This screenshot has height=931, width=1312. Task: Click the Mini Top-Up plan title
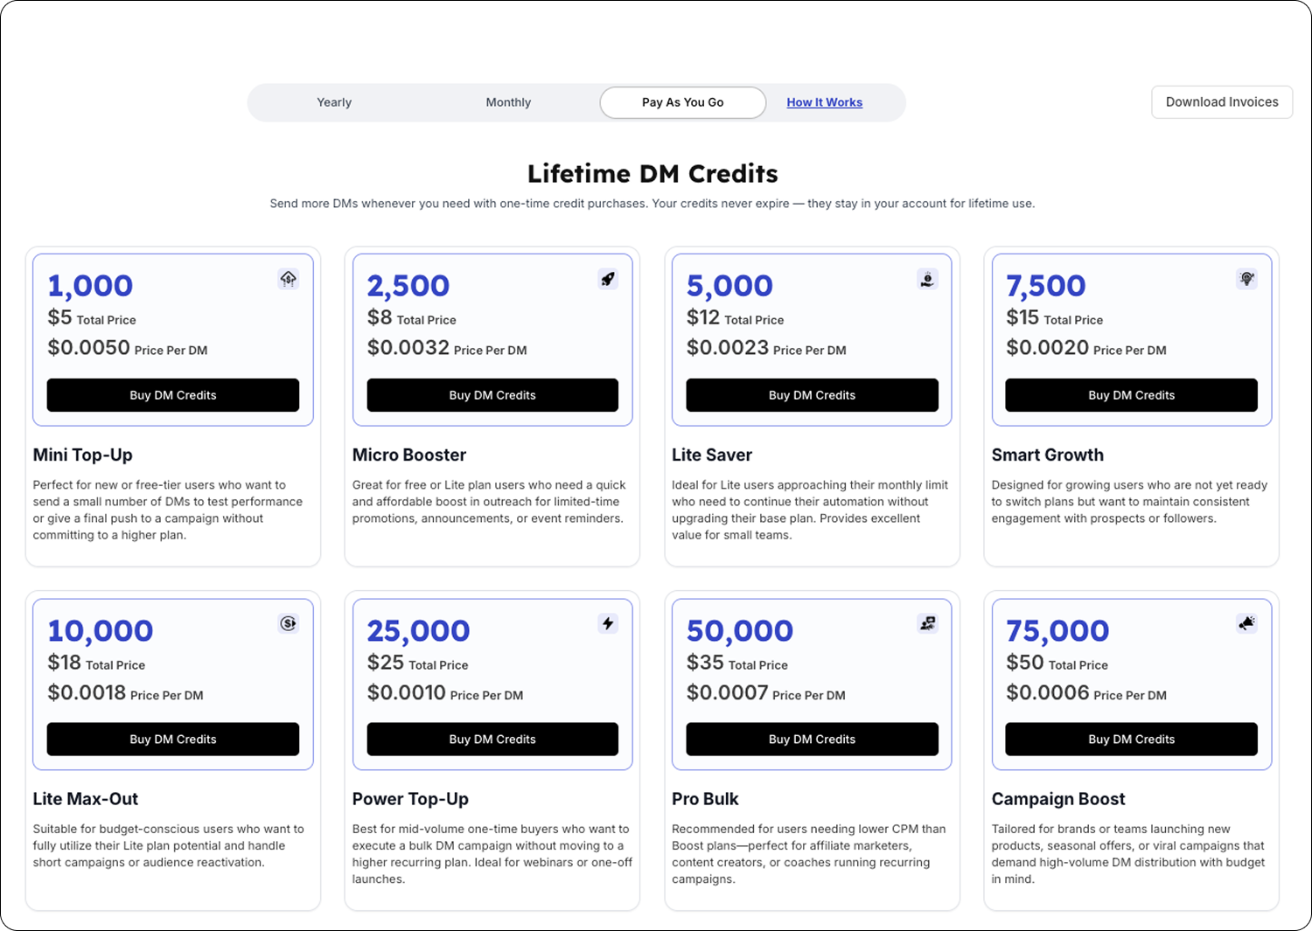click(83, 455)
